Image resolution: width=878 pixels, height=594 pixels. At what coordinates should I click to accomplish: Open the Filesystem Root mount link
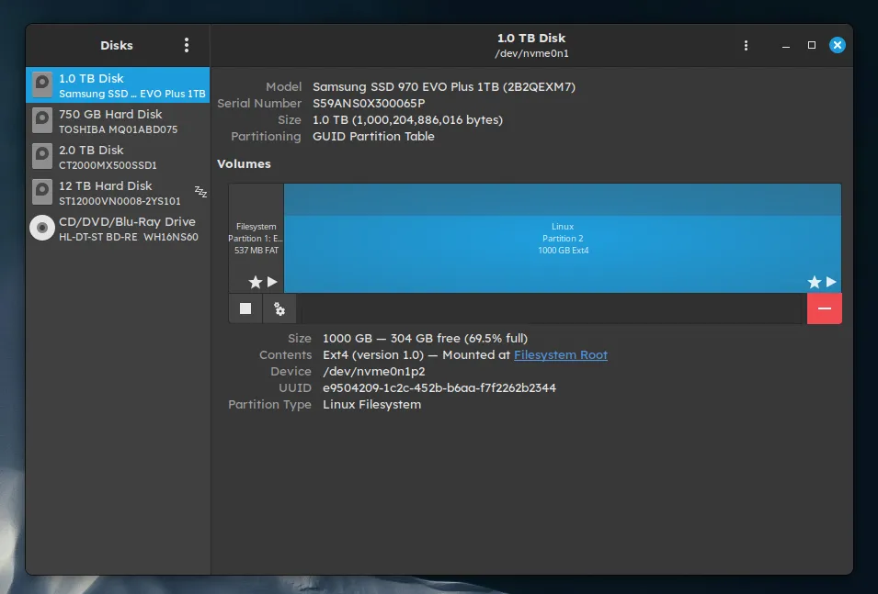[x=560, y=355]
